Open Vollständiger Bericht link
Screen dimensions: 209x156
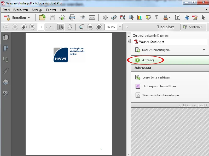tap(193, 105)
